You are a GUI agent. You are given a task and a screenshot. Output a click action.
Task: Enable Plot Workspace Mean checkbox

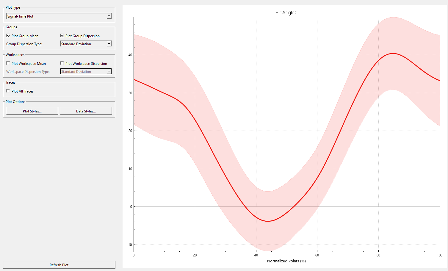(x=8, y=63)
